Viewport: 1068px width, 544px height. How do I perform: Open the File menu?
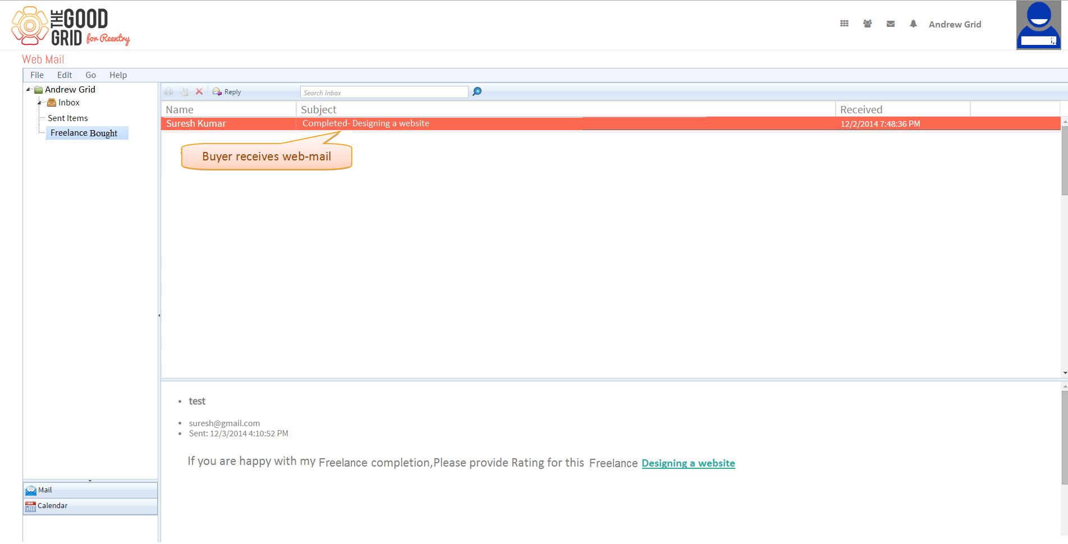[x=37, y=75]
